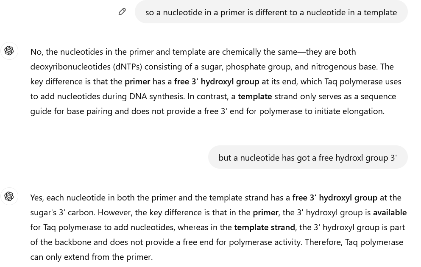Click the bold word template in the first answer
This screenshot has width=421, height=267.
pyautogui.click(x=255, y=96)
